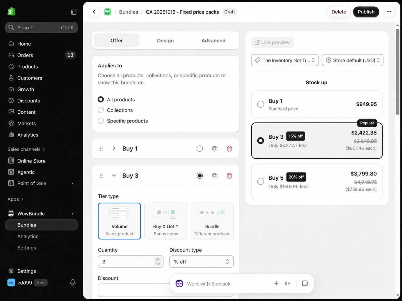Open the Live preview link
402x301 pixels.
point(272,42)
